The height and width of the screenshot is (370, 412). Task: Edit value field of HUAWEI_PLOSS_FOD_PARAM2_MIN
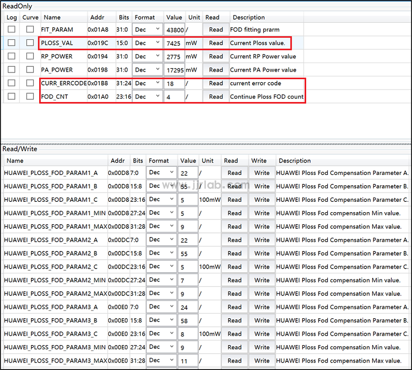[188, 280]
